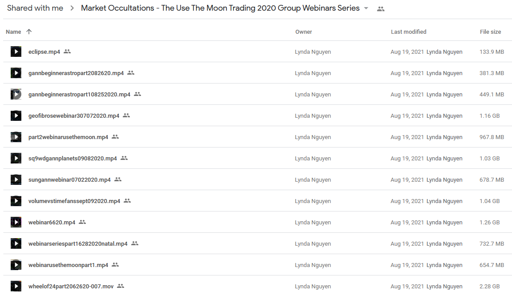
Task: Go to Shared with me breadcrumb
Action: [x=35, y=8]
